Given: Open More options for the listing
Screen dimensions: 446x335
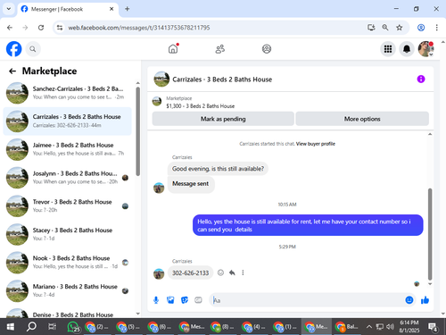Looking at the screenshot, I should click(x=362, y=119).
